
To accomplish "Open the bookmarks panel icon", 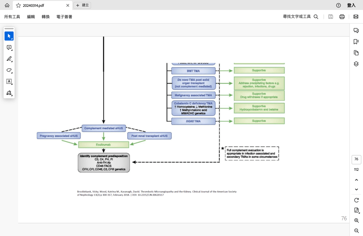I will pos(356,42).
